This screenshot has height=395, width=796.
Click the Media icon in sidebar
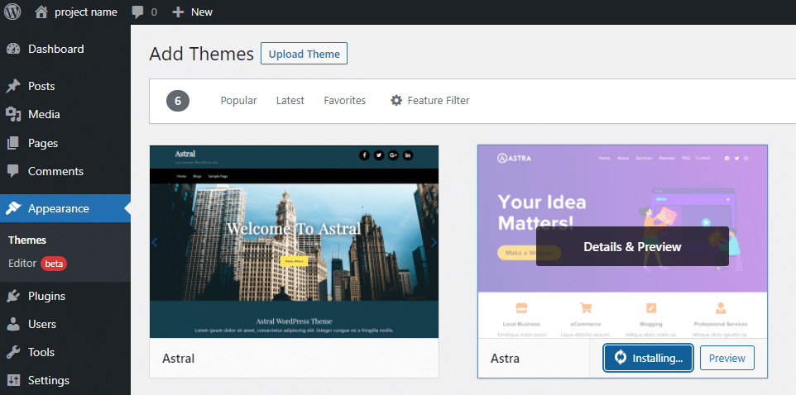coord(13,115)
